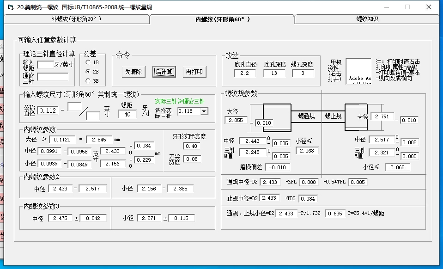This screenshot has width=443, height=269.
Task: Open the 螺纹知识 tab
Action: point(367,19)
